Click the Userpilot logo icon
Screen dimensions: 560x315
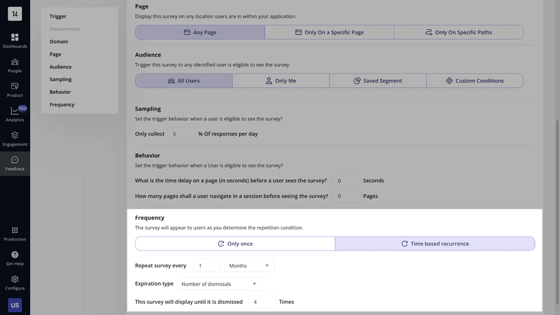point(15,14)
